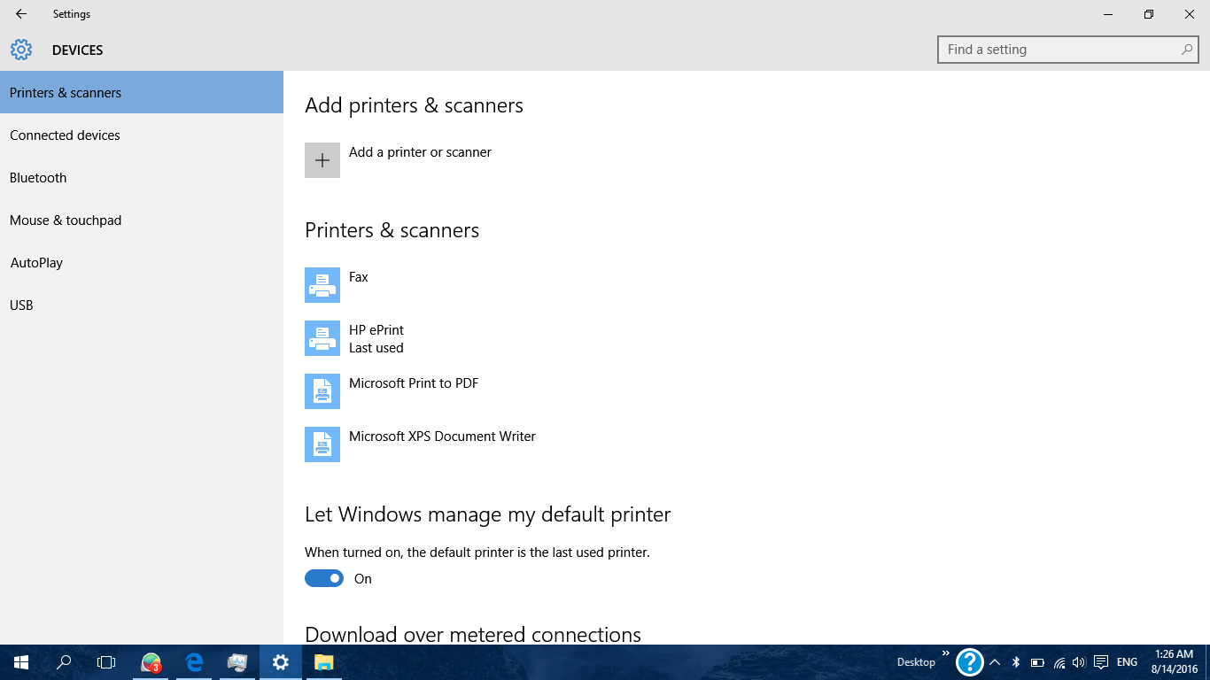The width and height of the screenshot is (1210, 680).
Task: Click the Fax printer name
Action: [x=358, y=277]
